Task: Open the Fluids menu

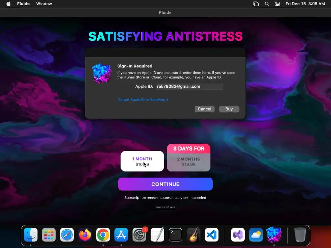Action: pyautogui.click(x=23, y=4)
